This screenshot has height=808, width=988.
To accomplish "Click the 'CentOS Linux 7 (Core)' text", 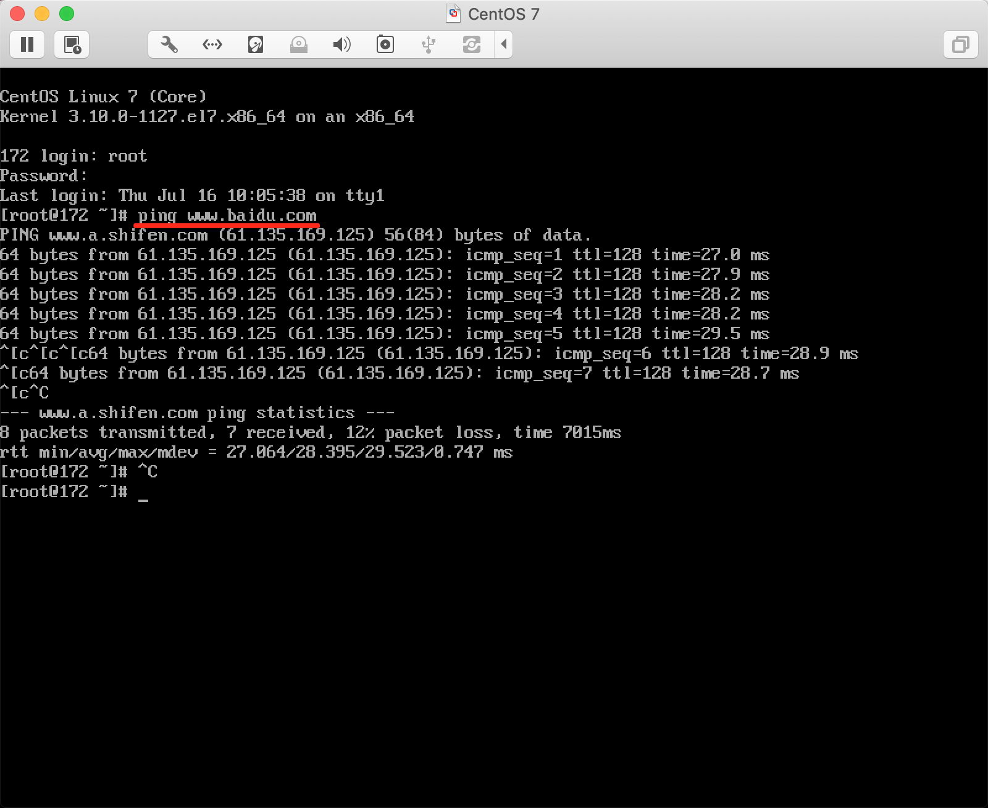I will (x=103, y=97).
